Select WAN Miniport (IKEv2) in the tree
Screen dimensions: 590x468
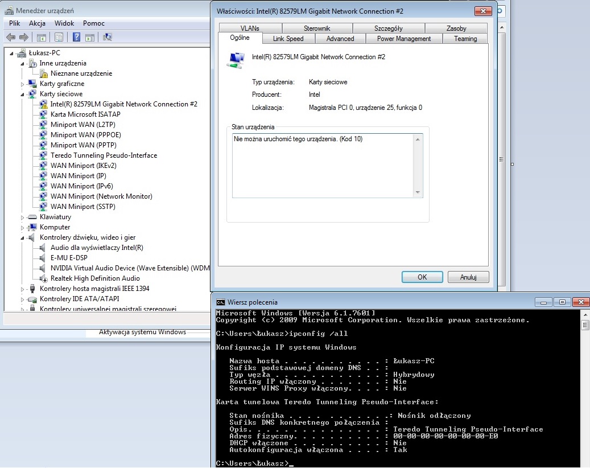[84, 166]
